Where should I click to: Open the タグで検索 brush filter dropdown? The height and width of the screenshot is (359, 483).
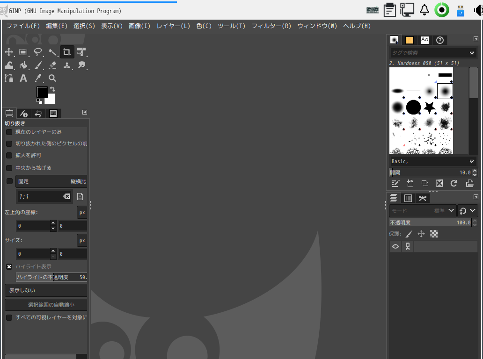[472, 53]
